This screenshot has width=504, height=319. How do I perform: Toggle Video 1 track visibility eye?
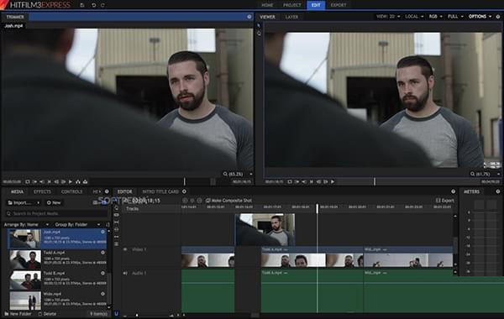point(125,249)
